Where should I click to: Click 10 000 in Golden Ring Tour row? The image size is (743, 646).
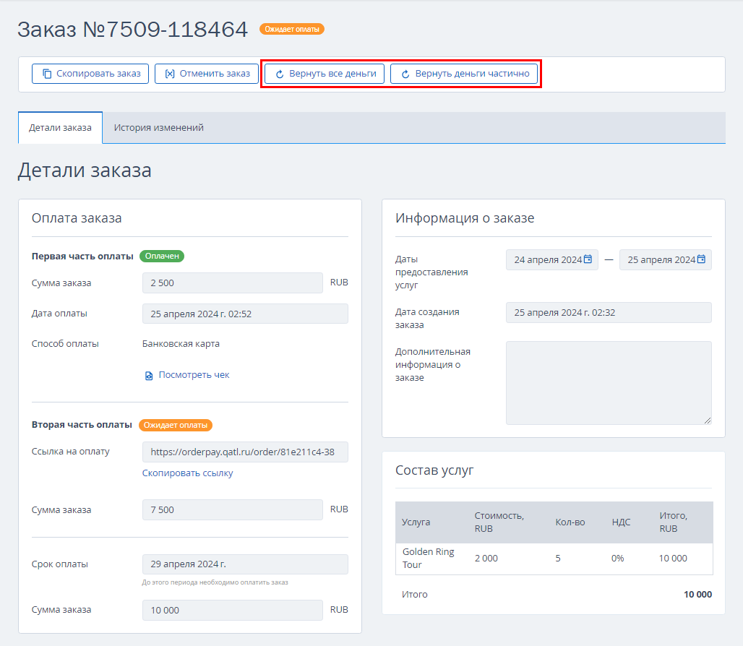673,559
